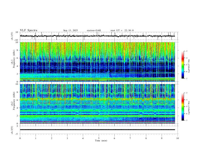The width and height of the screenshot is (200, 155).
Task: Click the "ch.3(V)" axis label
Action: [12, 130]
